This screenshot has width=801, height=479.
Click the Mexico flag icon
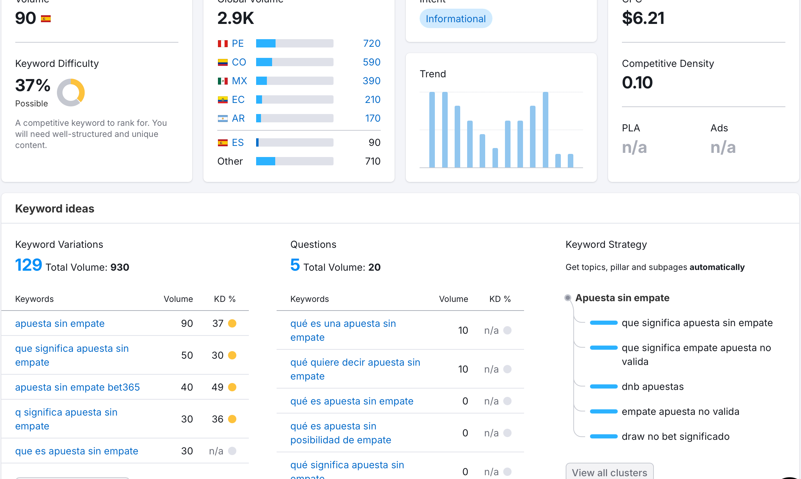click(x=222, y=81)
